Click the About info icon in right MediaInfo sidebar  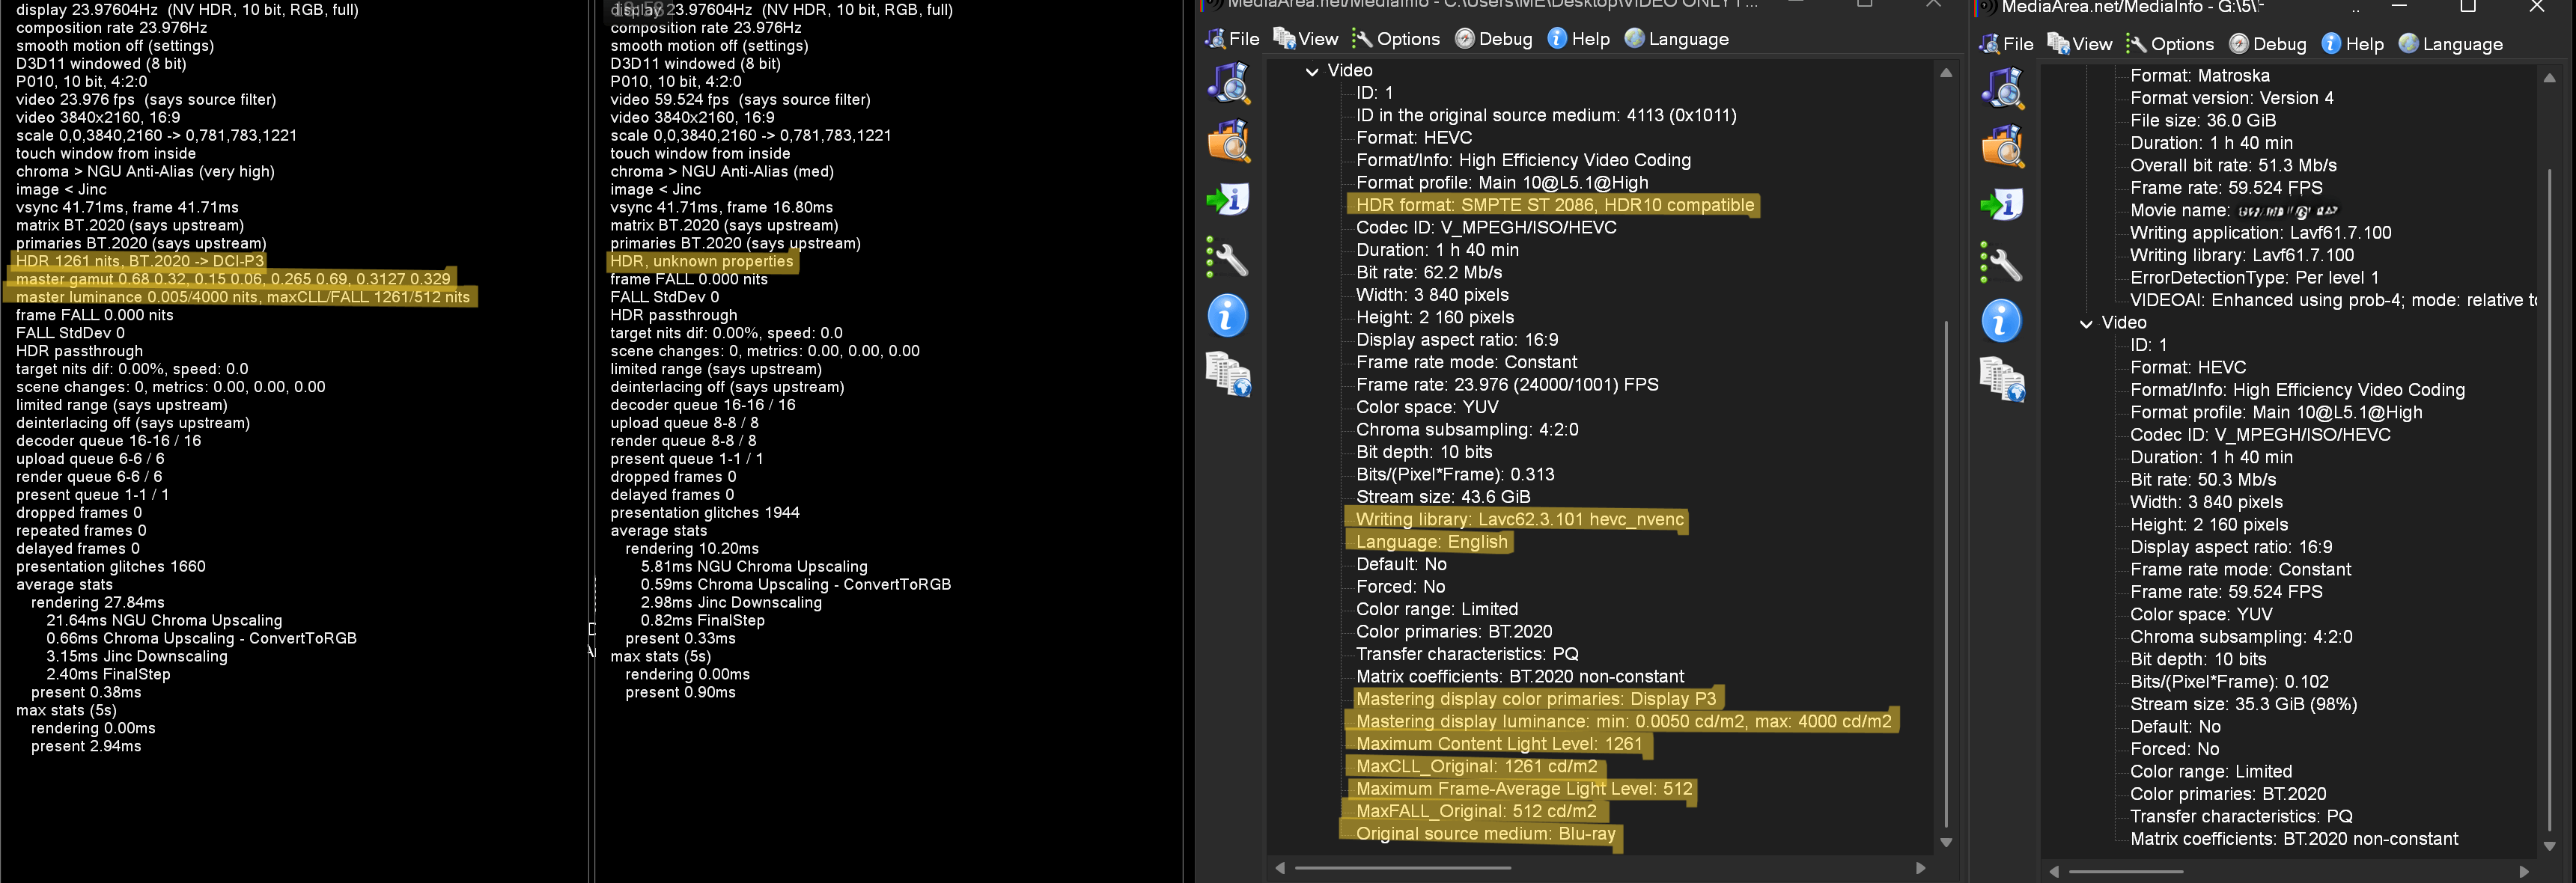[2002, 321]
